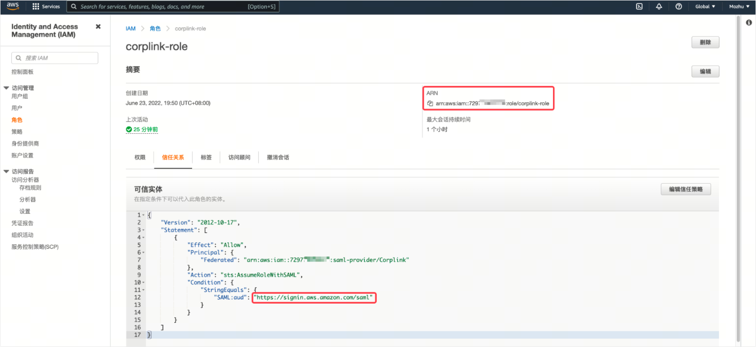Open 身份提供商 in sidebar
Screen dimensions: 756x347
click(x=25, y=144)
